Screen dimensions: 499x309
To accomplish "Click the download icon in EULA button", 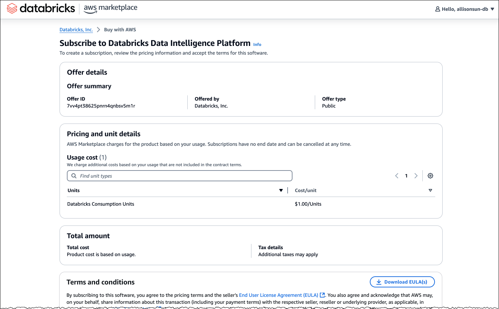I will (379, 282).
